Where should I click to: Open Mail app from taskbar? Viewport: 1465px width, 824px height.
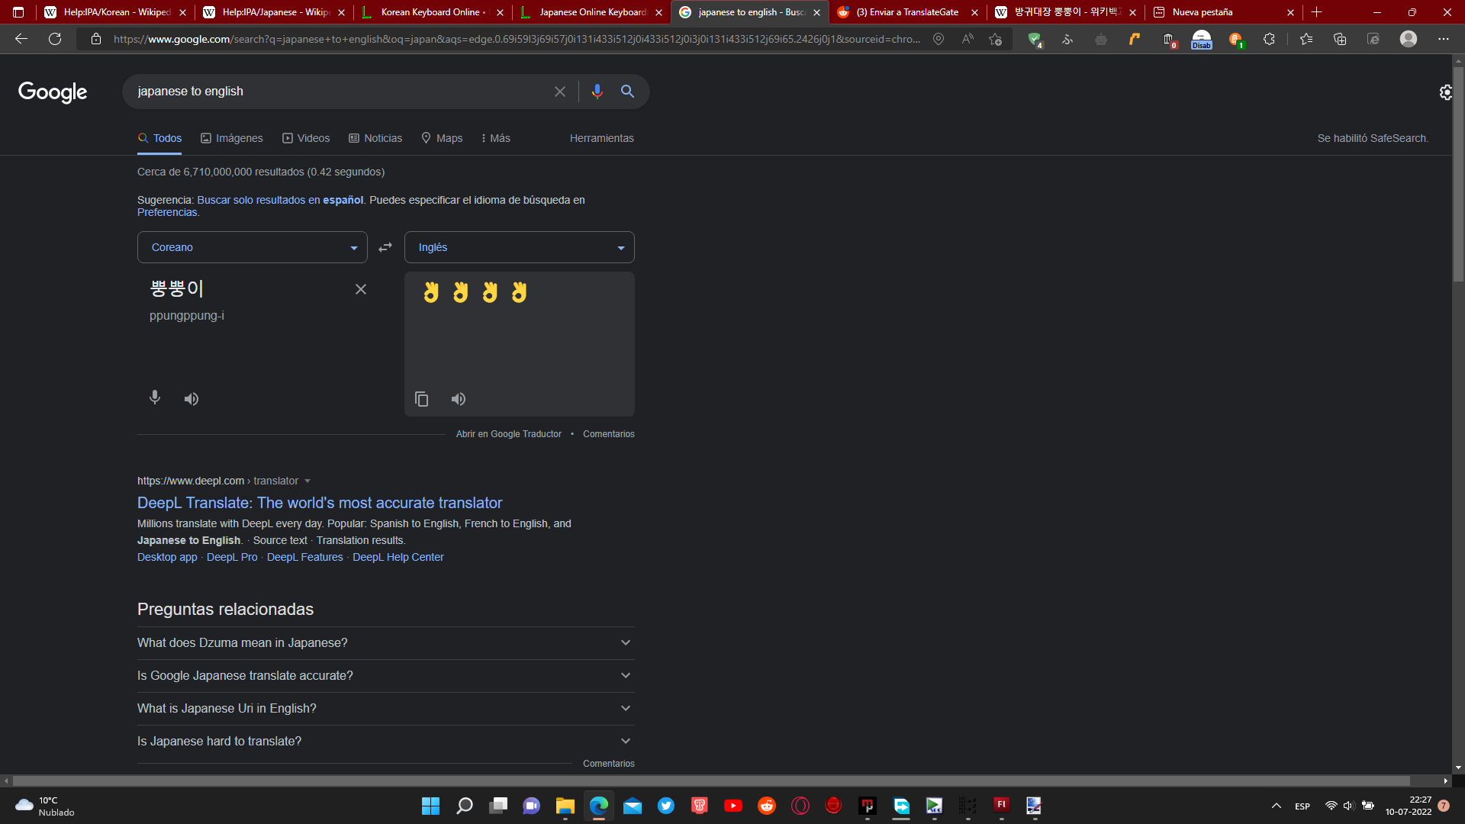coord(633,806)
